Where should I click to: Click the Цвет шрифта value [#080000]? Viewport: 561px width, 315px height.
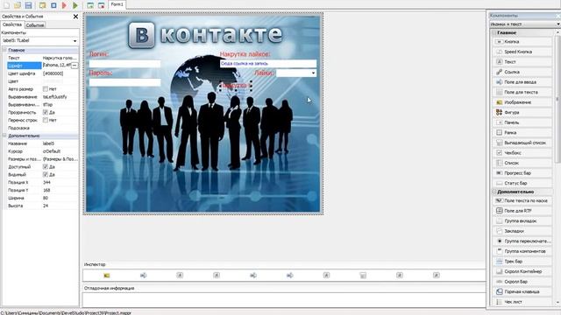pos(53,73)
